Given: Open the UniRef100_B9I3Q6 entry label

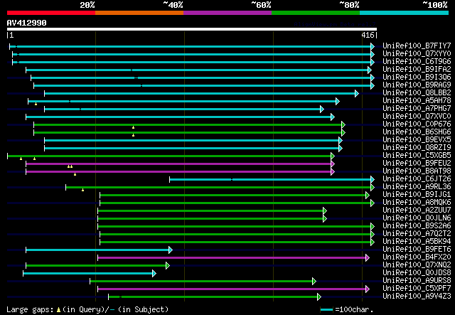Looking at the screenshot, I should (417, 78).
